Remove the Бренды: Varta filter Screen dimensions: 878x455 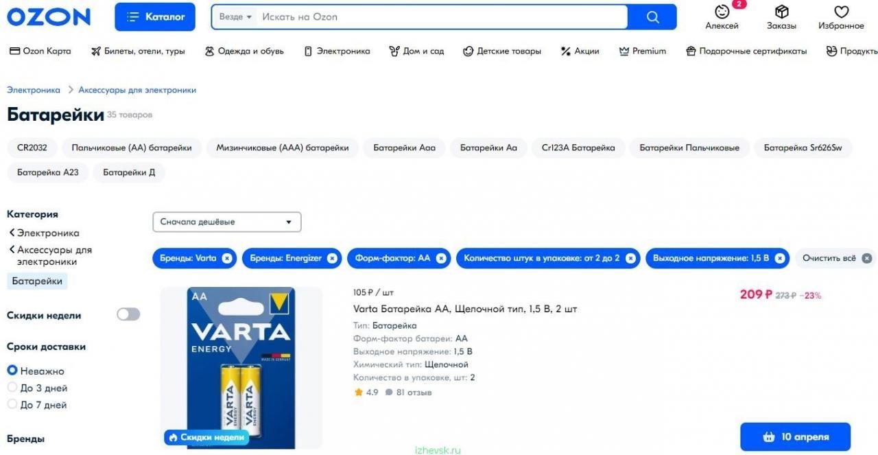[227, 258]
